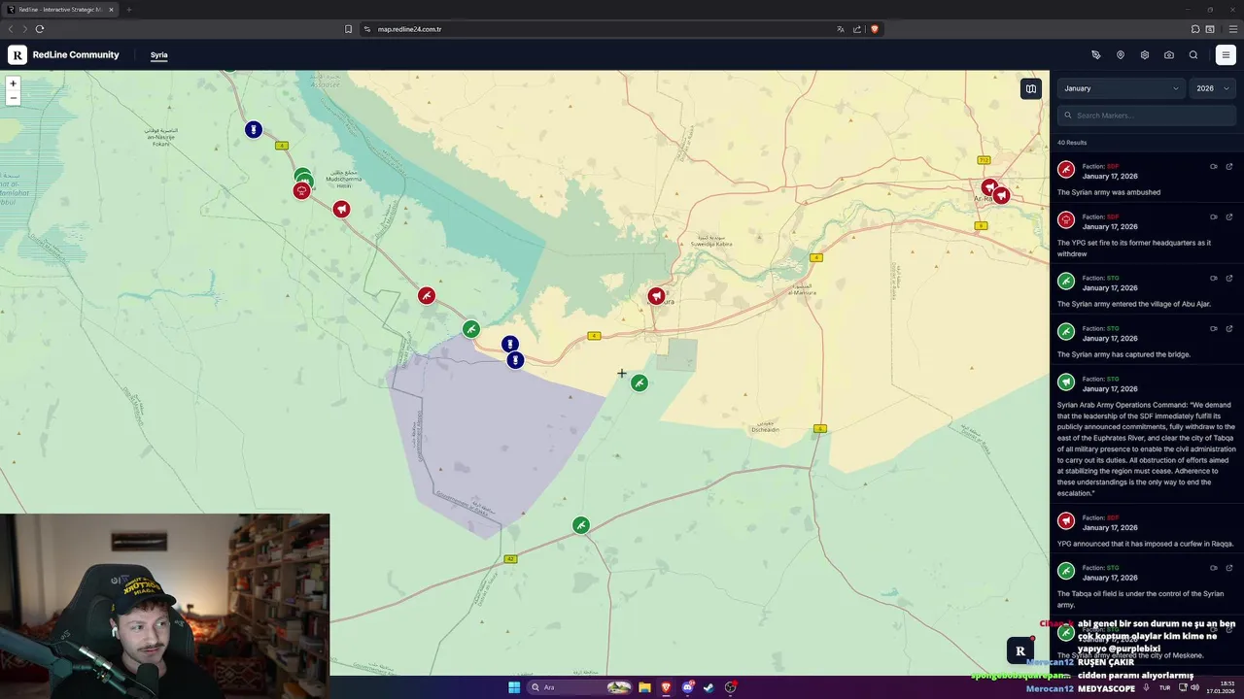This screenshot has width=1244, height=699.
Task: Click blue tower marker at map top-left
Action: click(x=254, y=129)
